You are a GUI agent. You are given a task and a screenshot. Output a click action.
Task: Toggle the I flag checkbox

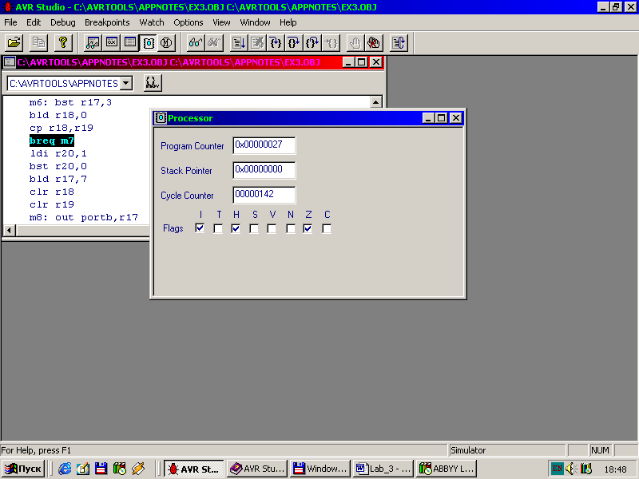200,228
